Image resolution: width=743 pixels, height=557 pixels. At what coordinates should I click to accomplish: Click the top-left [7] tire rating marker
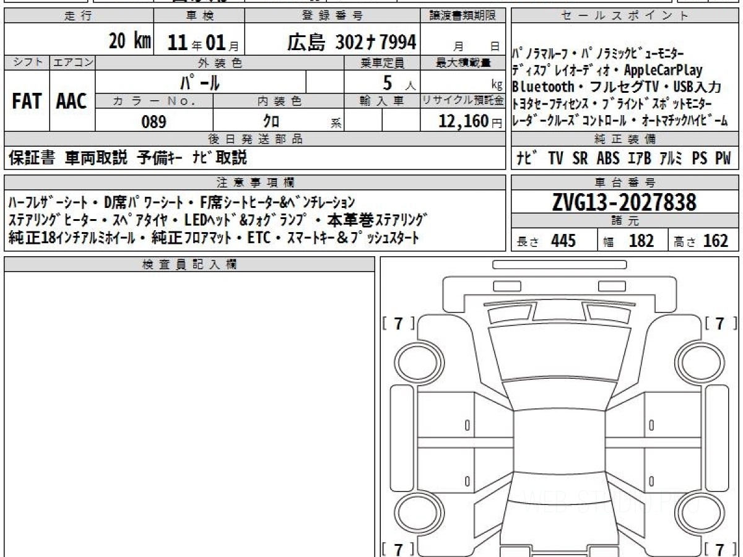pyautogui.click(x=399, y=323)
